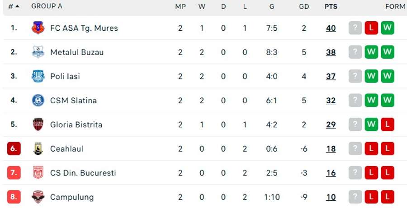The image size is (407, 208).
Task: Click the Campulung team logo
Action: click(38, 197)
